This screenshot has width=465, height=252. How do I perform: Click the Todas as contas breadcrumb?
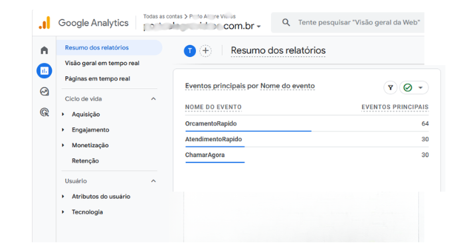163,17
